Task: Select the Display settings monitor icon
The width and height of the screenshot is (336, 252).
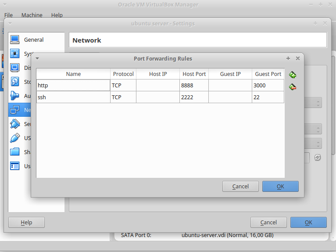Action: point(15,68)
